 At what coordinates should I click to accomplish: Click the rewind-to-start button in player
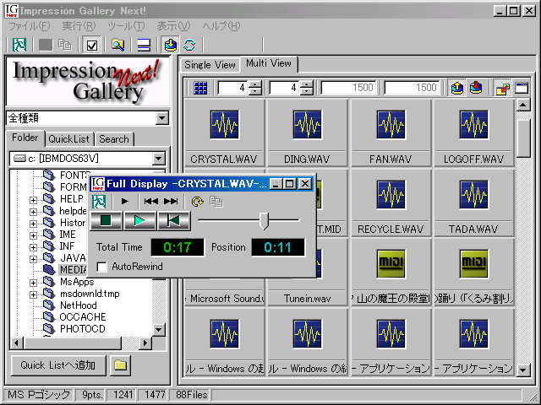coord(173,221)
